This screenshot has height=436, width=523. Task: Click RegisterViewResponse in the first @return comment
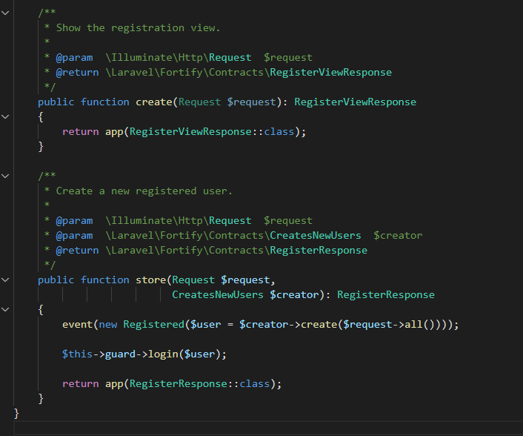(x=331, y=73)
